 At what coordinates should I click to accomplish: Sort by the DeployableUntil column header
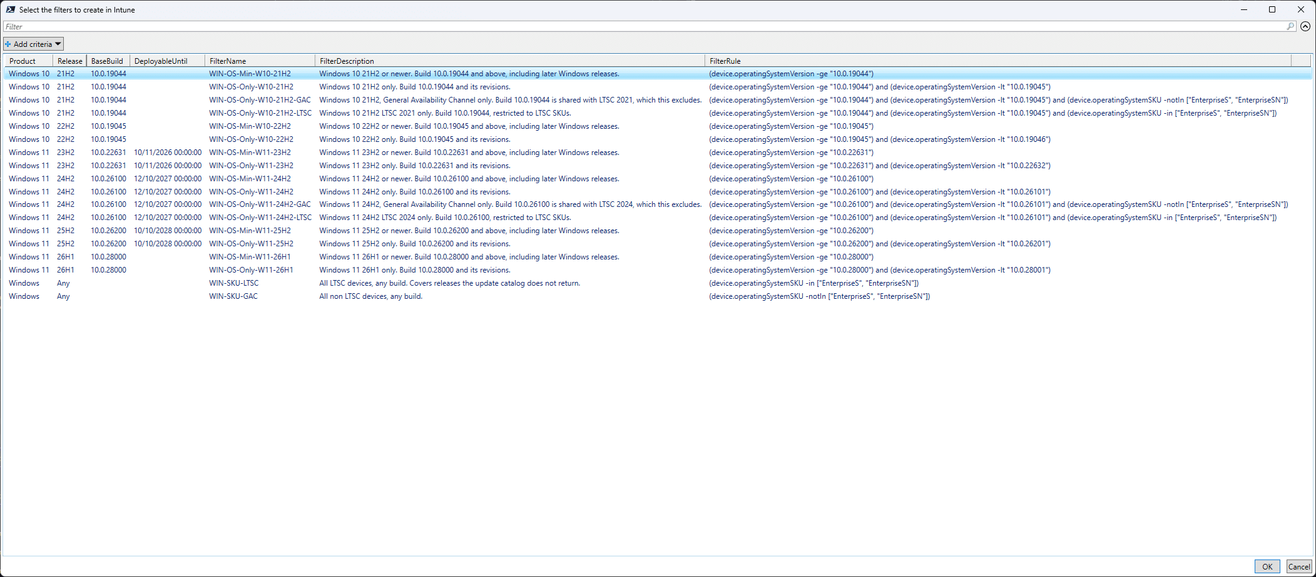pos(167,61)
